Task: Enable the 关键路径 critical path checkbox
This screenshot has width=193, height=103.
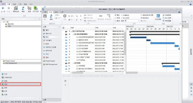Action: [122, 15]
